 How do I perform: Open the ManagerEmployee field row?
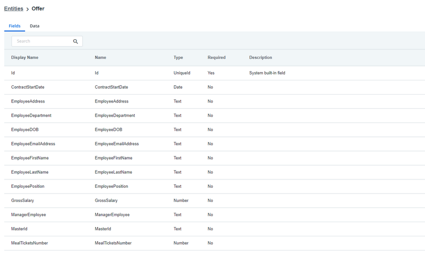[x=214, y=215]
